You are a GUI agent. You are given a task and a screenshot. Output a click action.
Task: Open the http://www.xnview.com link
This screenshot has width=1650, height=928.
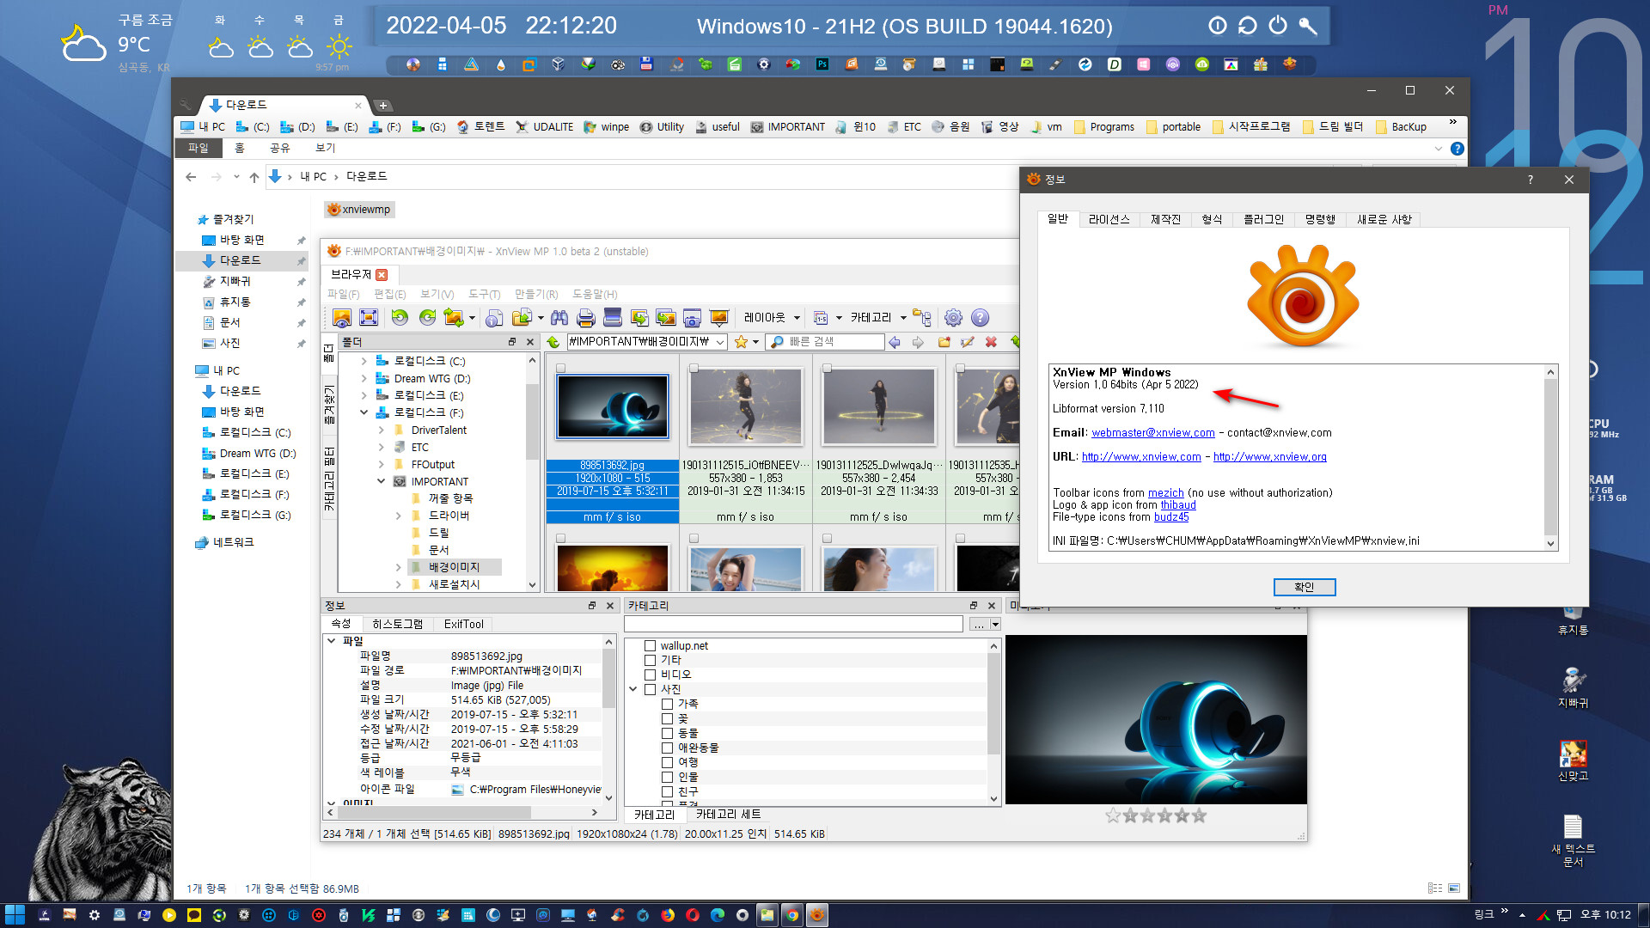pos(1140,457)
